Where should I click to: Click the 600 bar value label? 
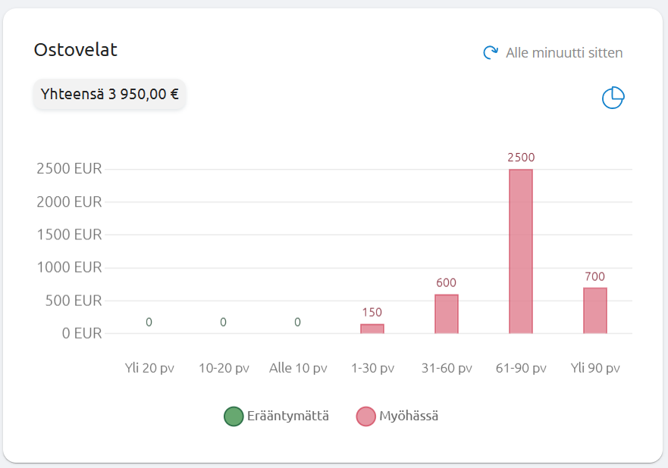pyautogui.click(x=447, y=282)
